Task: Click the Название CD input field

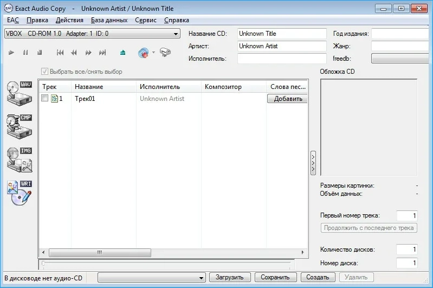Action: click(282, 34)
